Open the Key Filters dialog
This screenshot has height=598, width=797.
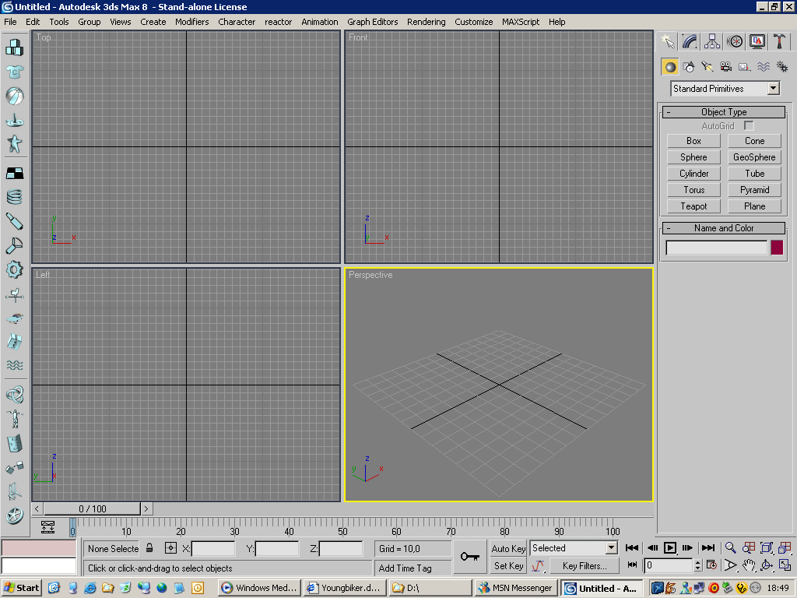pyautogui.click(x=585, y=565)
